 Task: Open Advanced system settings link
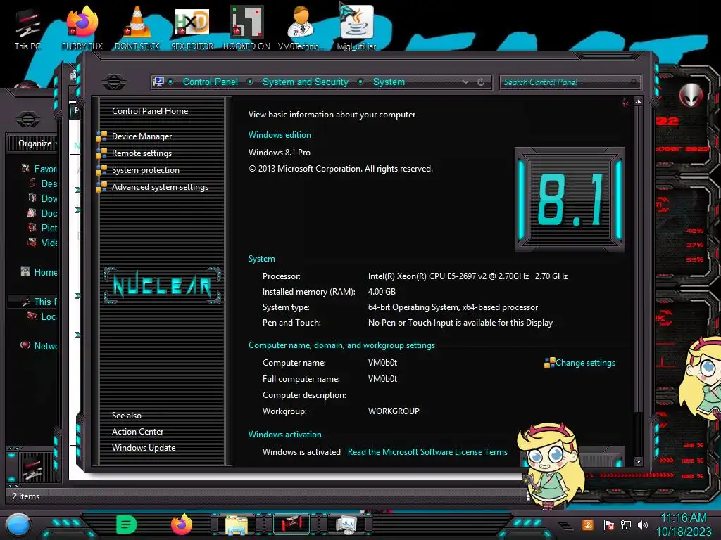160,187
